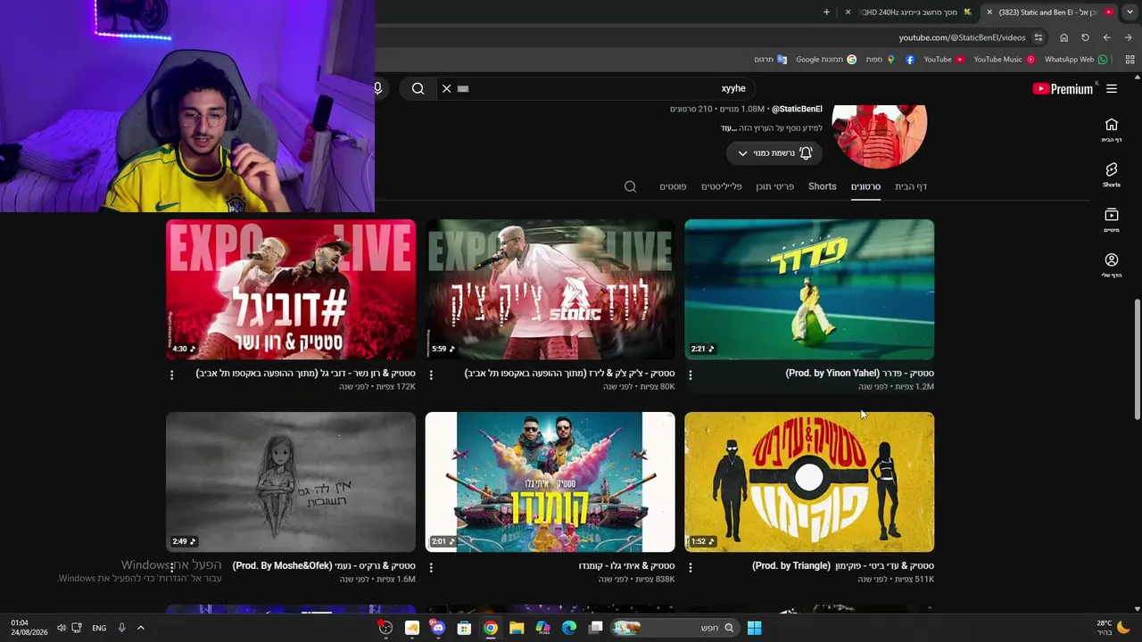Show hidden system tray icons
This screenshot has height=642, width=1142.
coord(140,628)
